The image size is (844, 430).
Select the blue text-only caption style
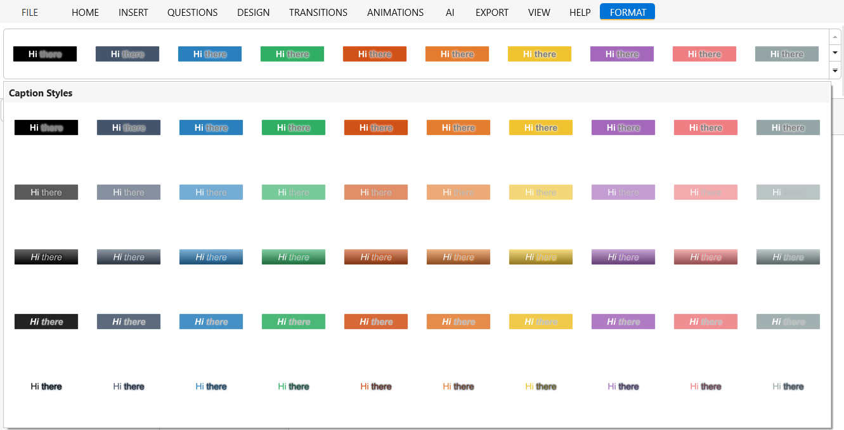click(211, 386)
